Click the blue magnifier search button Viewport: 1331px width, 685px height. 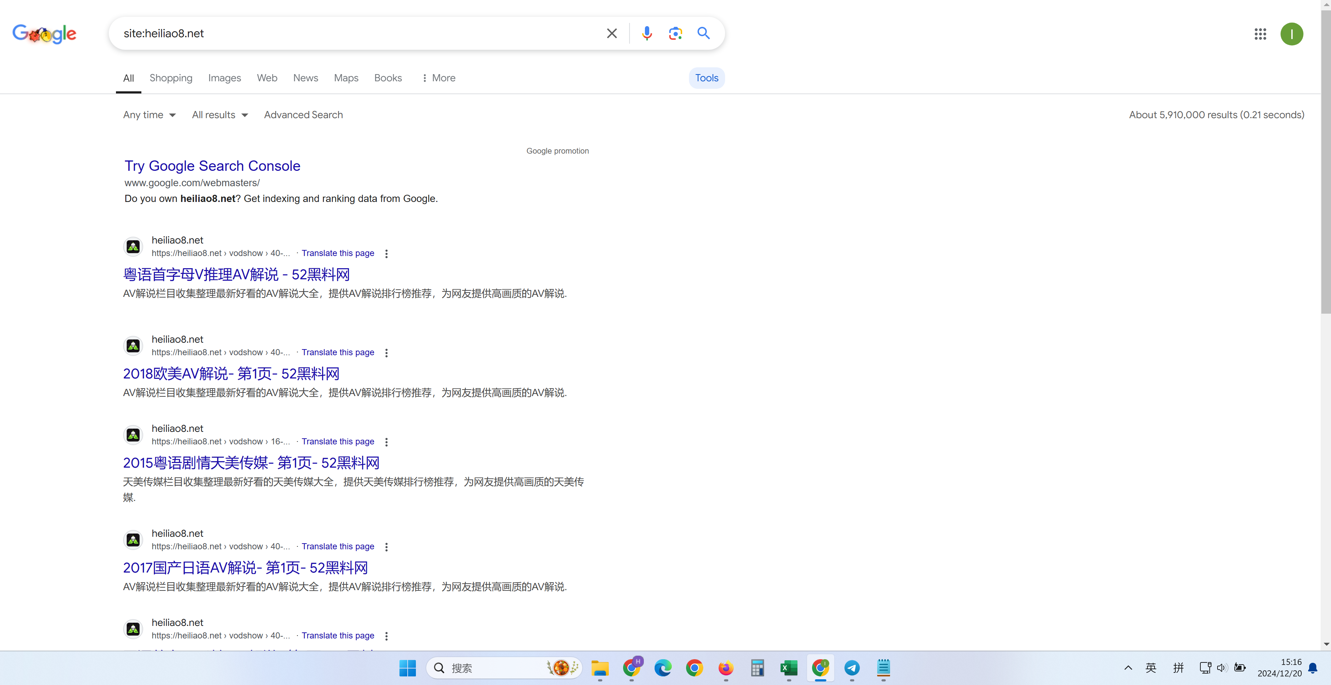click(x=703, y=34)
